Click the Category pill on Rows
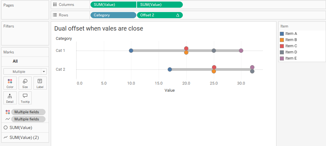This screenshot has height=146, width=326. tap(113, 15)
